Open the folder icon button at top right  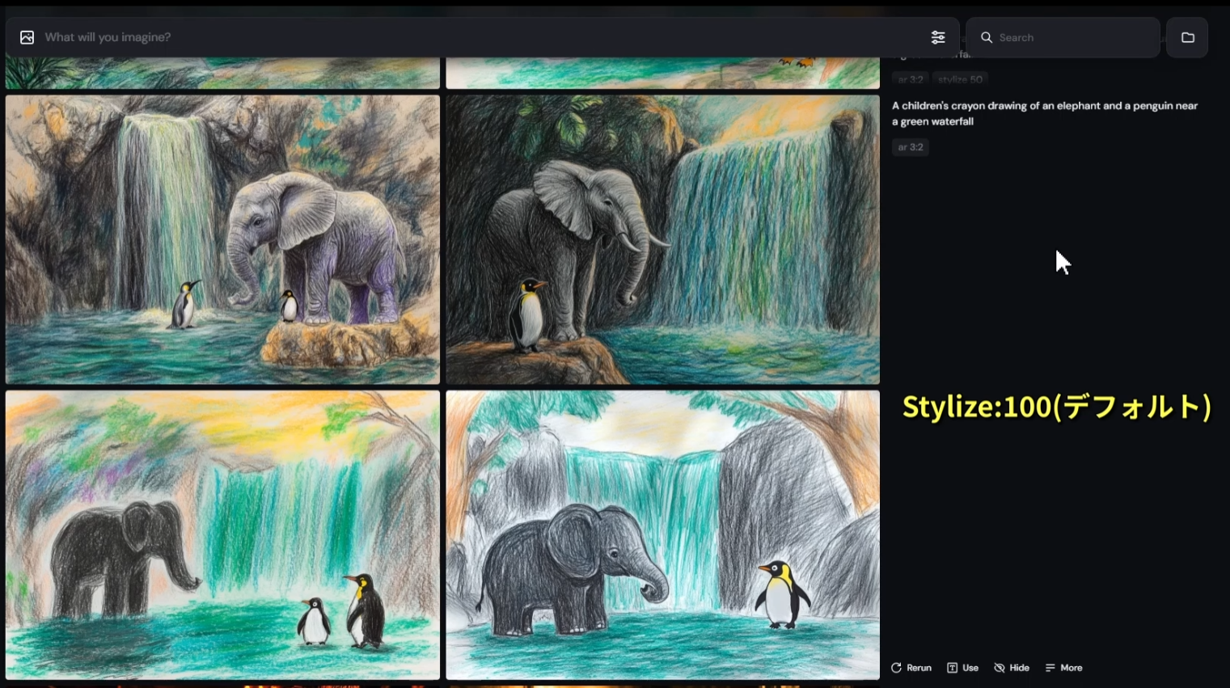[1187, 37]
